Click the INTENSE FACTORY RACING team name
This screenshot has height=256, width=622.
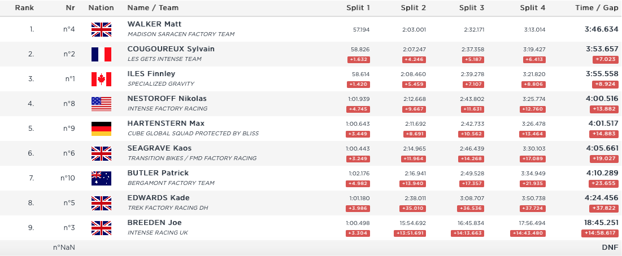point(167,109)
